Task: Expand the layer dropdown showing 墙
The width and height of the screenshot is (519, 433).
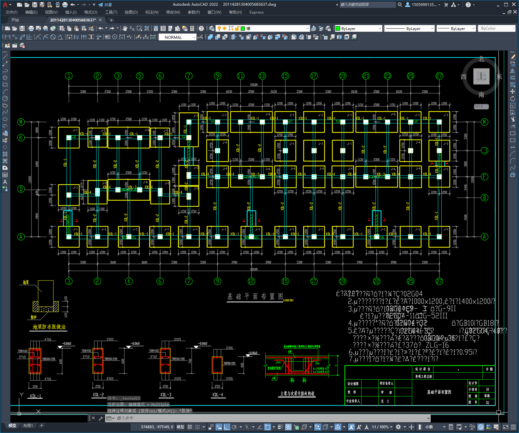Action: [308, 28]
